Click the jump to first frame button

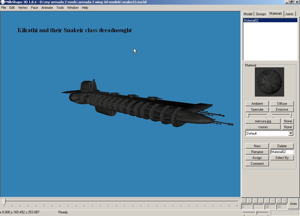pyautogui.click(x=243, y=201)
